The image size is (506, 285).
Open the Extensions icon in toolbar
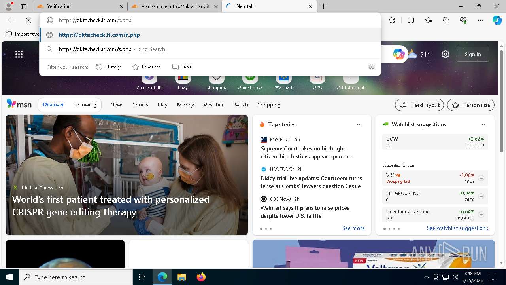(x=392, y=20)
